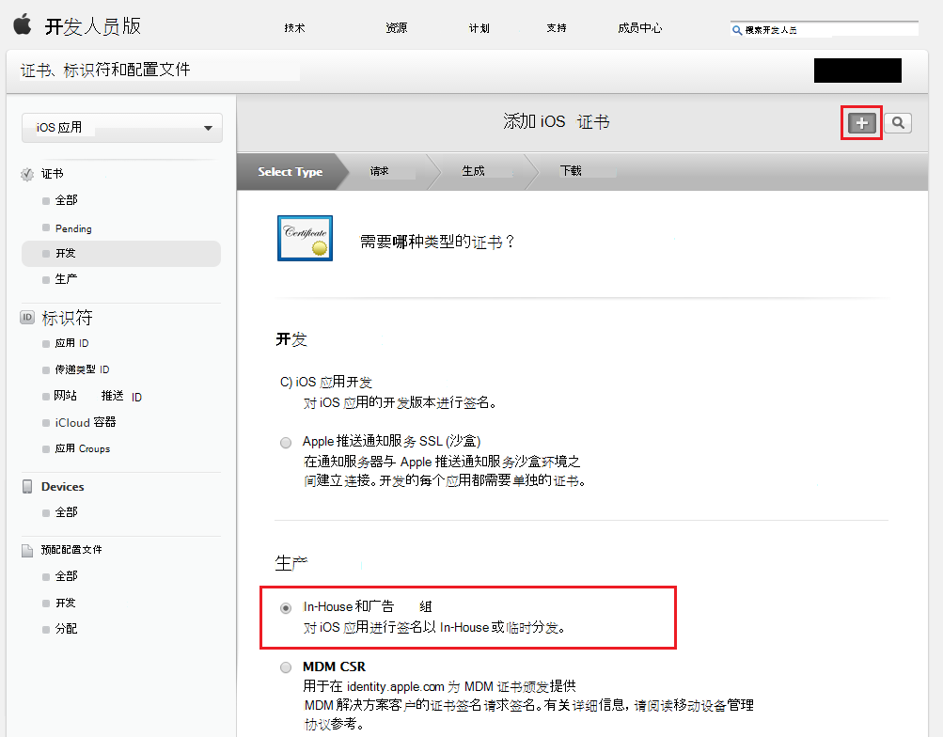Click the 预配配置文件 document icon

27,550
